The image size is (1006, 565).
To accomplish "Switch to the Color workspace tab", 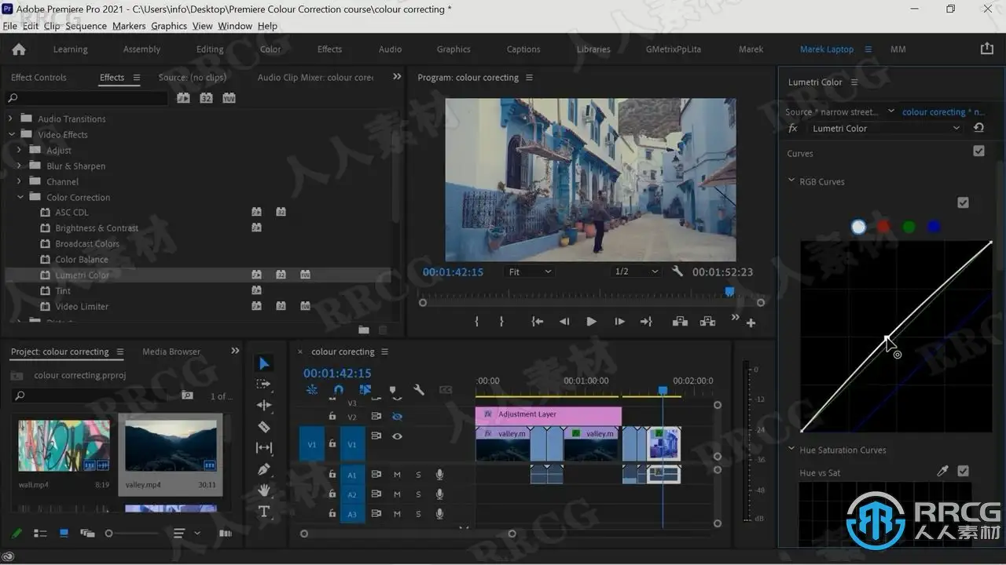I will coord(270,49).
